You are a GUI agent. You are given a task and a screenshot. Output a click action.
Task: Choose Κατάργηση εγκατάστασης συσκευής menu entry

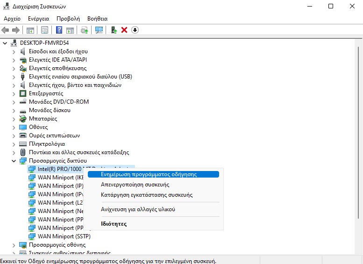pos(153,195)
